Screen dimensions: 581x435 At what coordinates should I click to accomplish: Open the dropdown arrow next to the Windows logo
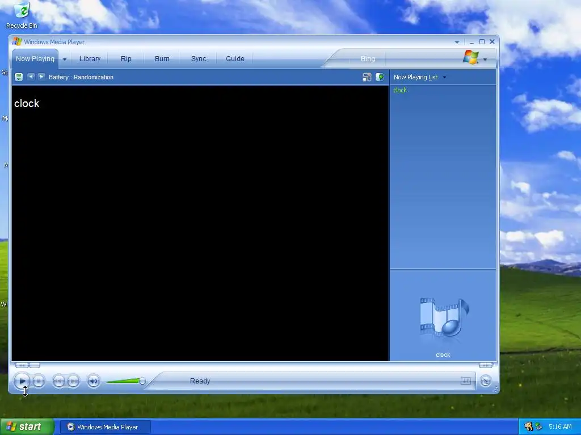(485, 59)
